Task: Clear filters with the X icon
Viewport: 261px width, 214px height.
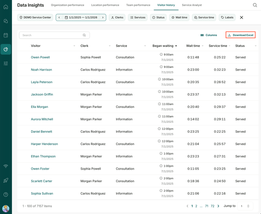Action: (x=242, y=18)
